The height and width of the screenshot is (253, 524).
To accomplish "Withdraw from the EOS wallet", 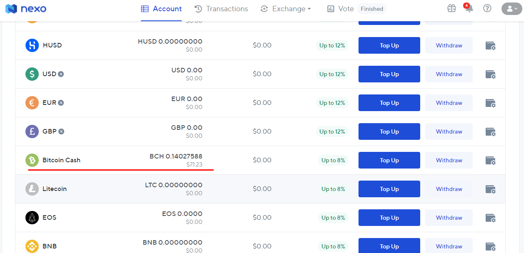I will [x=449, y=218].
